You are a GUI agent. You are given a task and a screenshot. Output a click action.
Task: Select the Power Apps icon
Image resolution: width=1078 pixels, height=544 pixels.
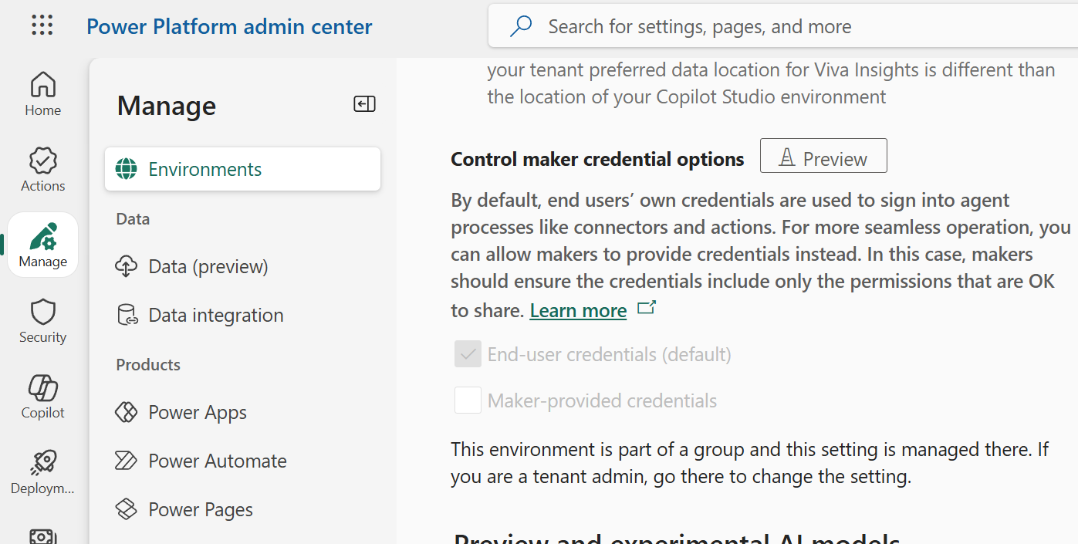point(127,411)
